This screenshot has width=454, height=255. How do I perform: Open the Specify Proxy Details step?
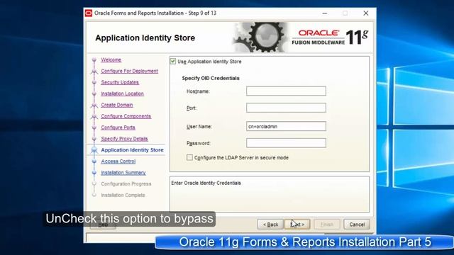tap(125, 139)
